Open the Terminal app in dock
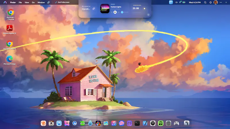Image resolution: width=230 pixels, height=129 pixels. (x=137, y=123)
